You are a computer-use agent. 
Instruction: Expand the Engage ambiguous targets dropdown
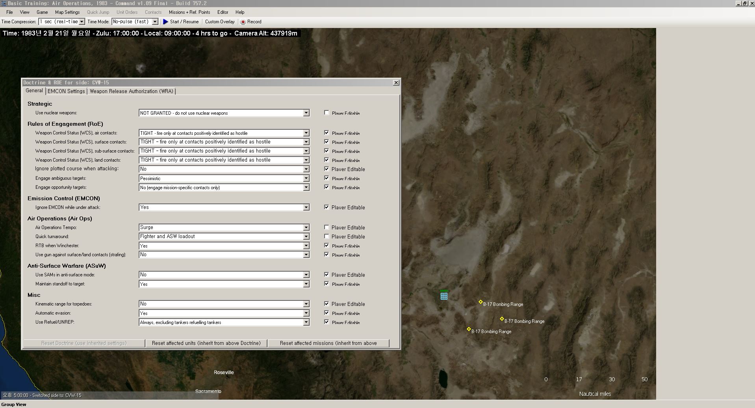(x=306, y=179)
